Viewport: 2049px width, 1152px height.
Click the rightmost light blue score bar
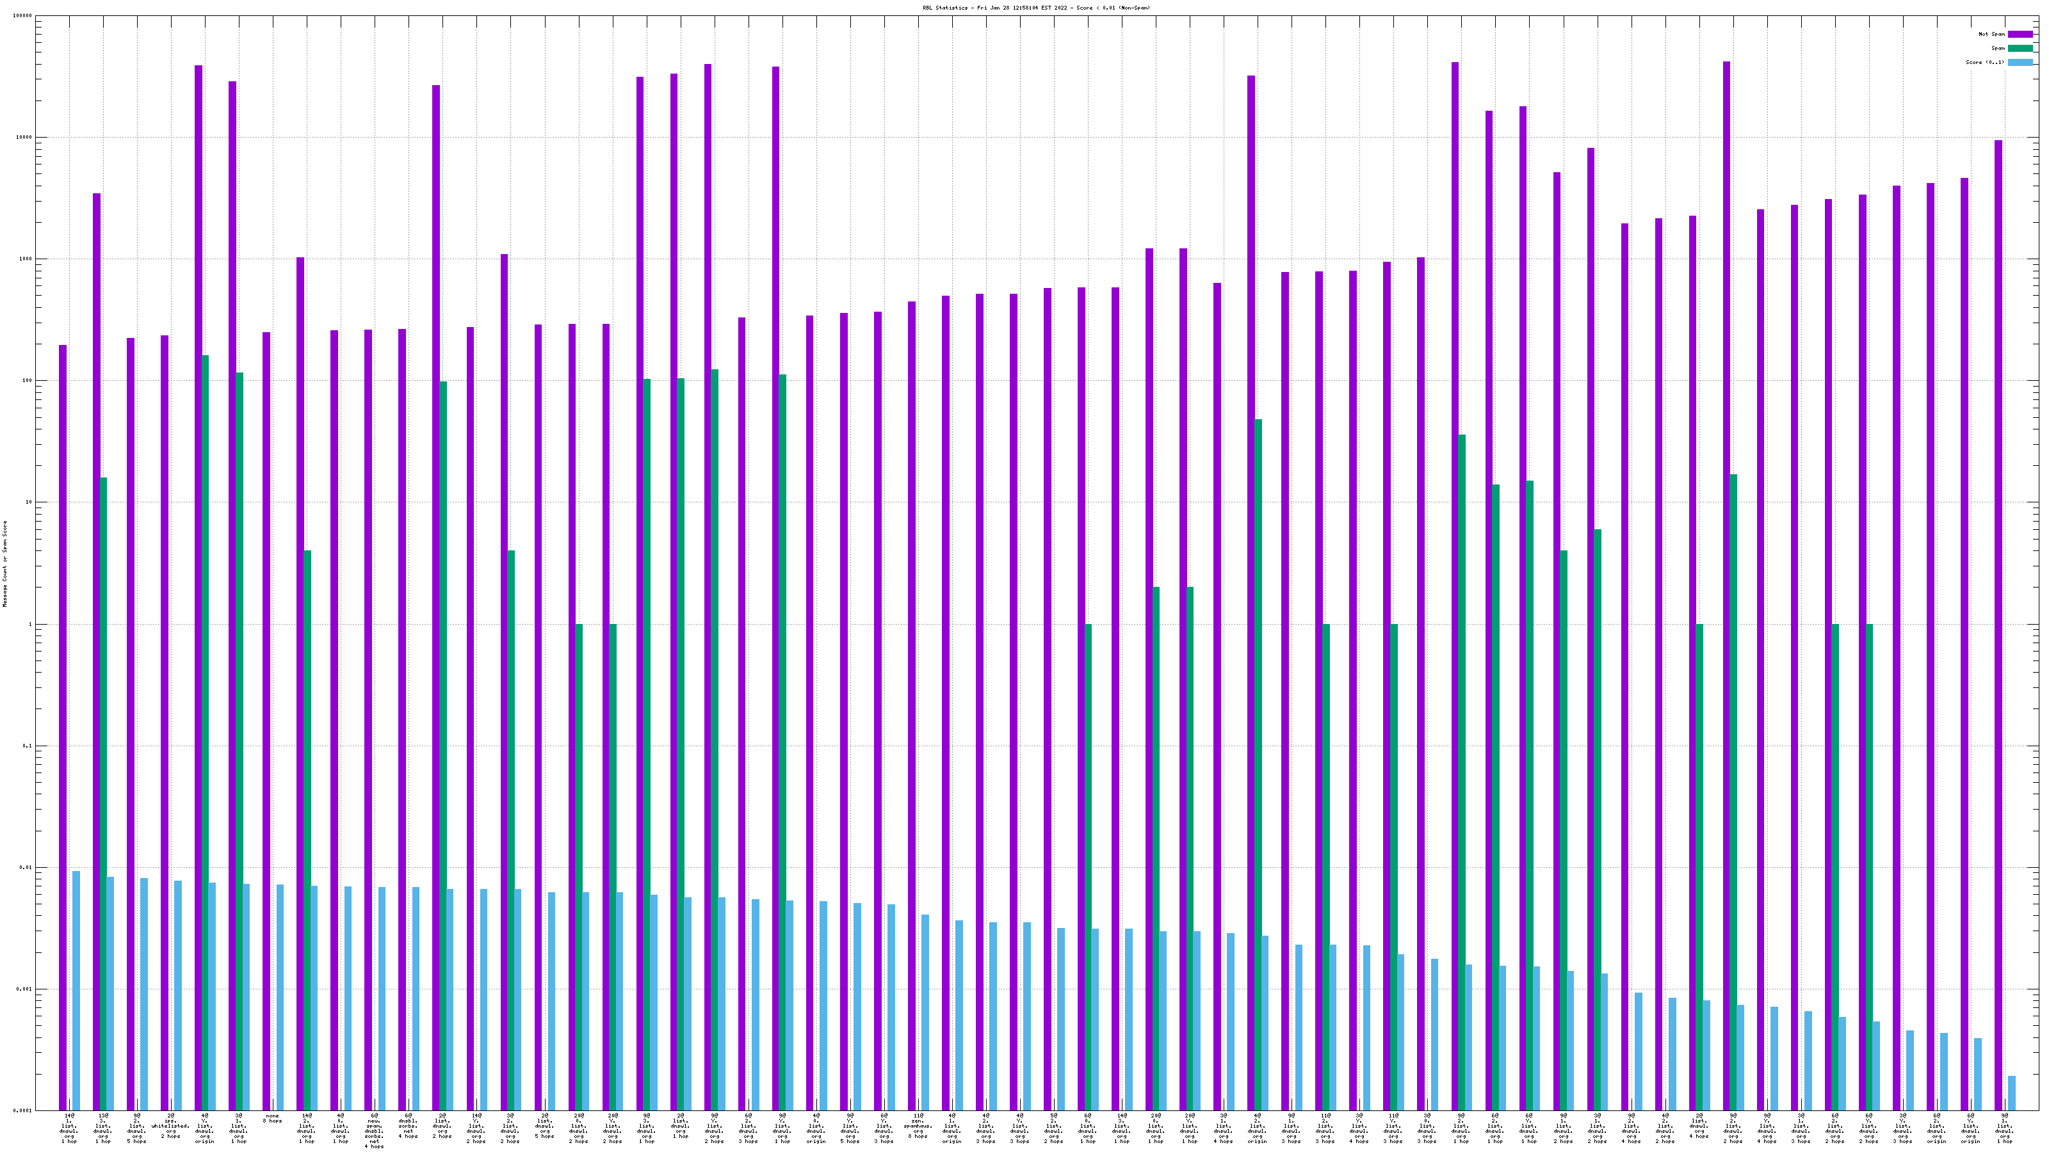click(2012, 1093)
